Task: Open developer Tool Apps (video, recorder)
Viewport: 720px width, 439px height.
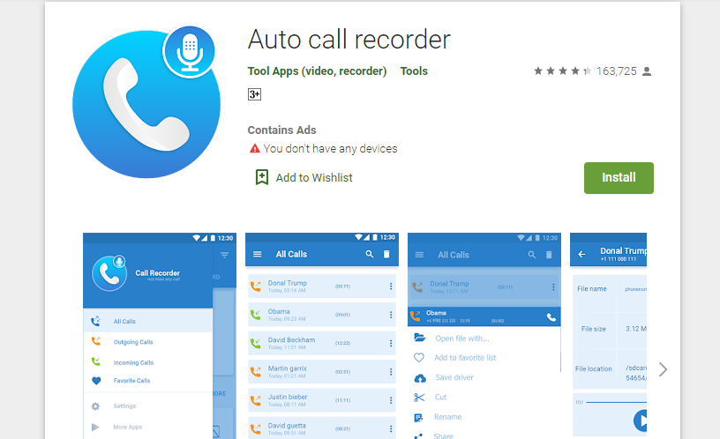Action: [x=317, y=71]
